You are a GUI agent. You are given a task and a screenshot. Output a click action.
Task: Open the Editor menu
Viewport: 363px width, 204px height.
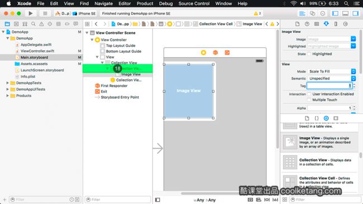[x=125, y=3]
